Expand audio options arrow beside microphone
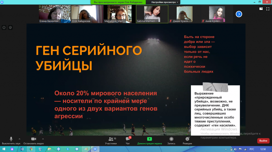The image size is (272, 152). point(19,139)
